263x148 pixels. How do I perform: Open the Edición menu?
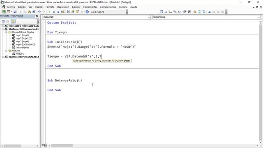pos(22,7)
